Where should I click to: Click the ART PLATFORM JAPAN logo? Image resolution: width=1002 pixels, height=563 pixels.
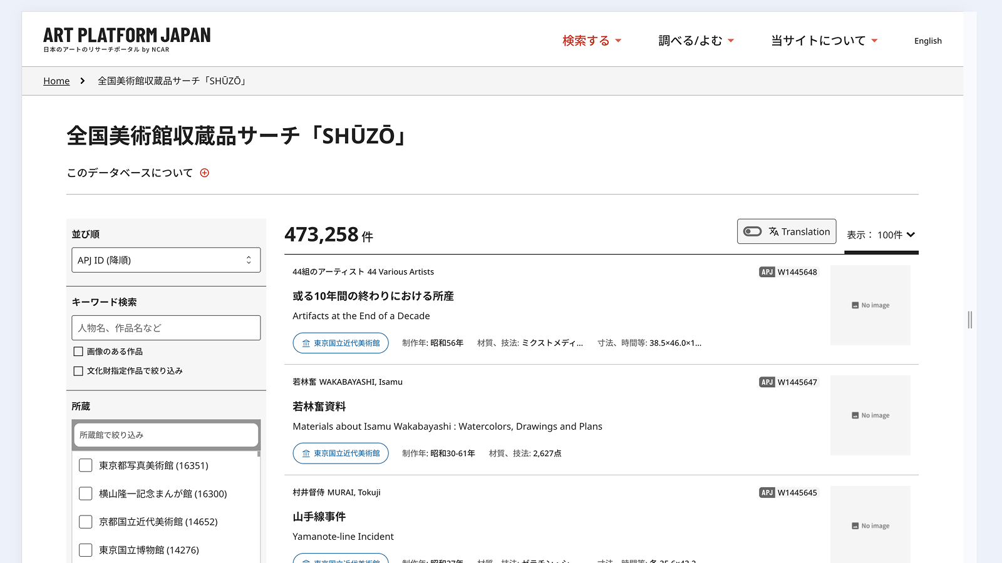pos(127,39)
